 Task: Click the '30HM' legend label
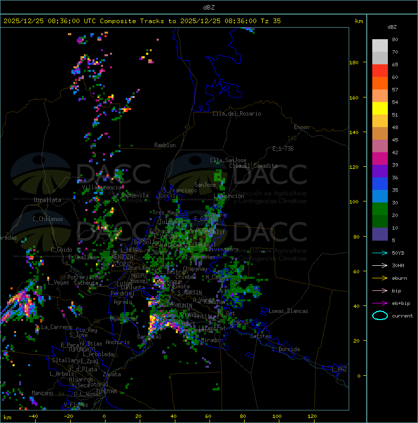coord(398,265)
